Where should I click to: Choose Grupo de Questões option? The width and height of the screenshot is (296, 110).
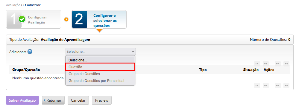[100, 74]
